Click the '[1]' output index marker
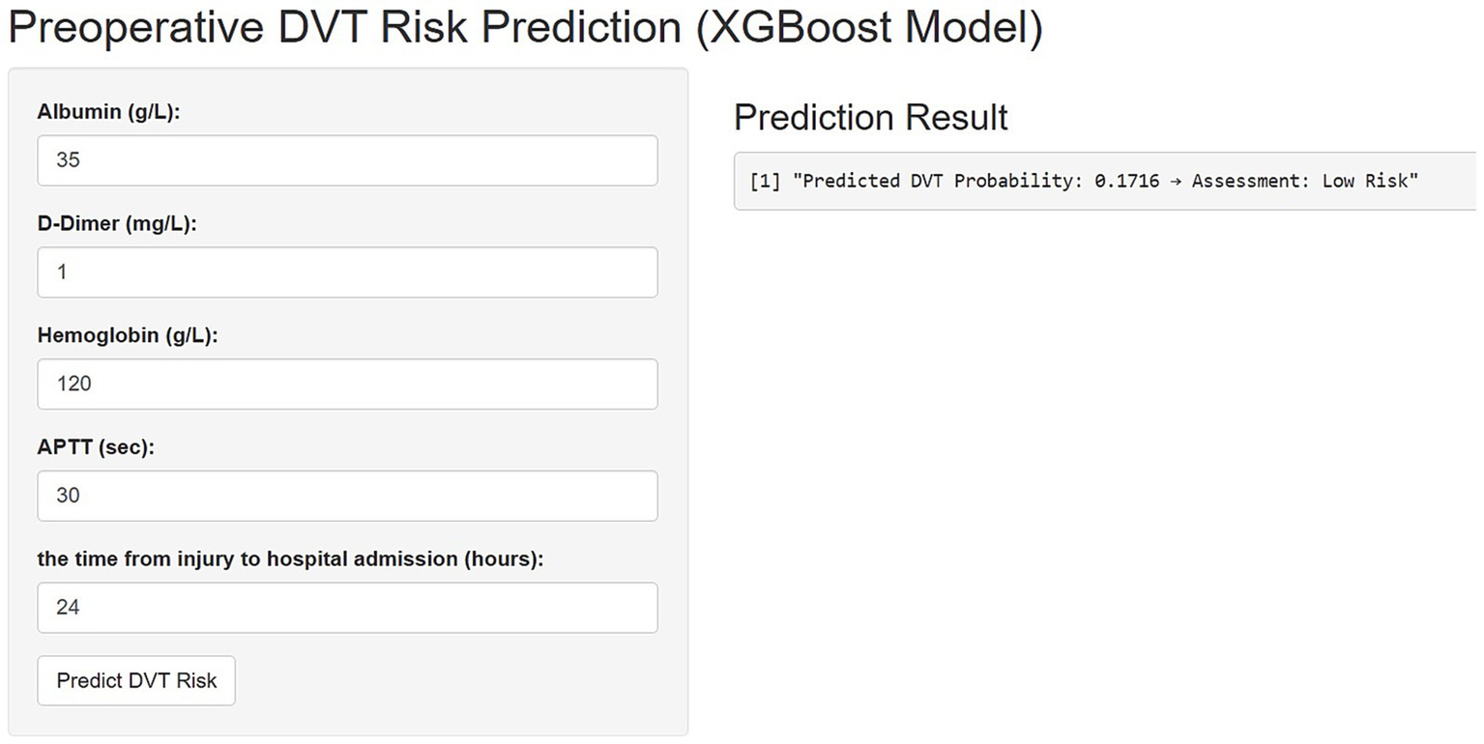 pos(765,181)
